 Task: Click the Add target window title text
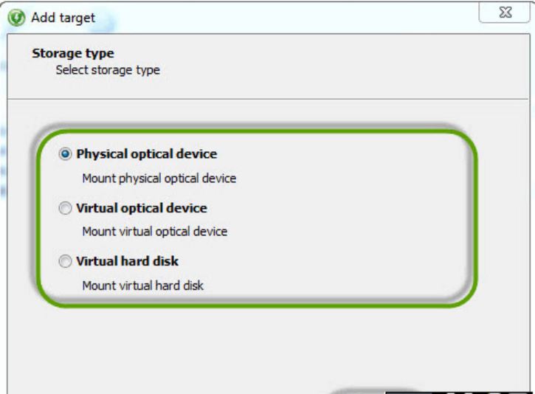[63, 18]
